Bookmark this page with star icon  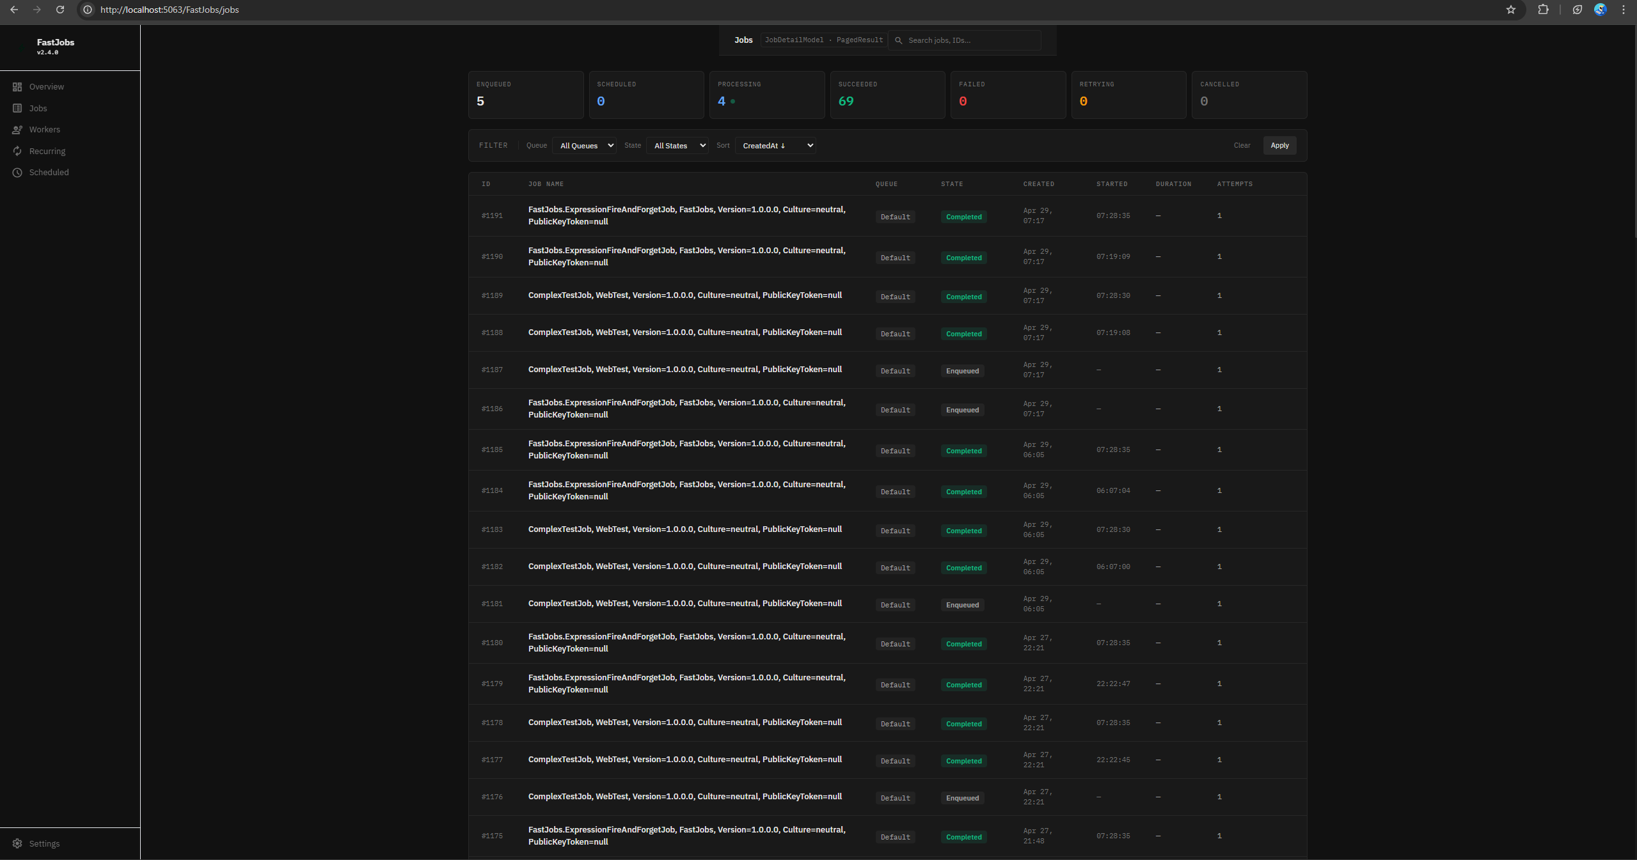tap(1510, 10)
